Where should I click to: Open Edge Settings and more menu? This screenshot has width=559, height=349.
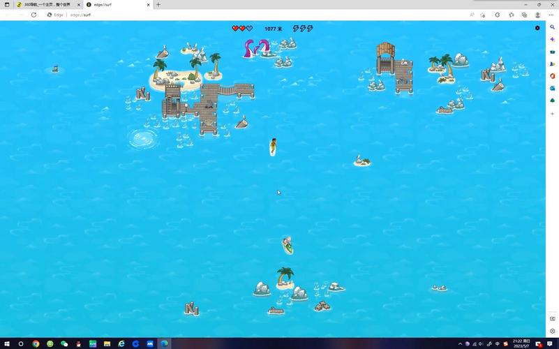tap(551, 15)
